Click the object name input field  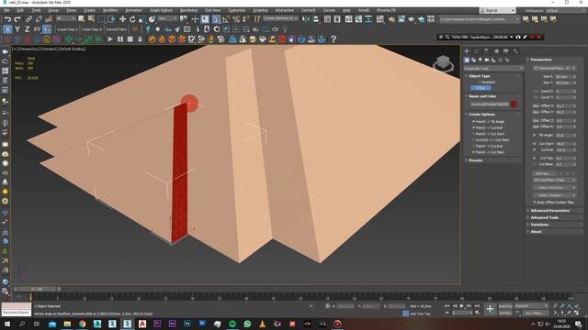[x=490, y=104]
